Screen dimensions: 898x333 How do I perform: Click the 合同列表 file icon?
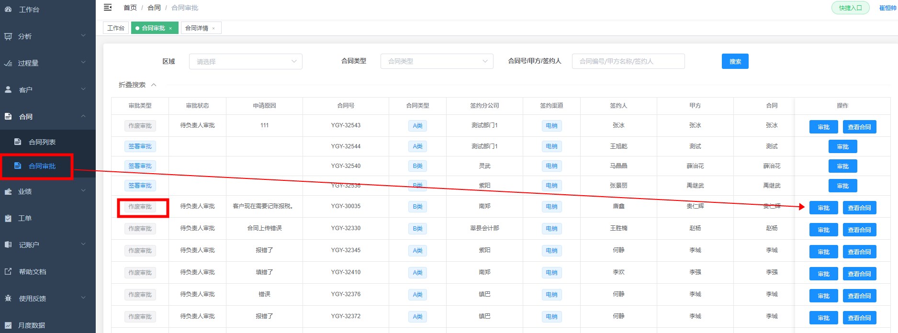[x=18, y=142]
